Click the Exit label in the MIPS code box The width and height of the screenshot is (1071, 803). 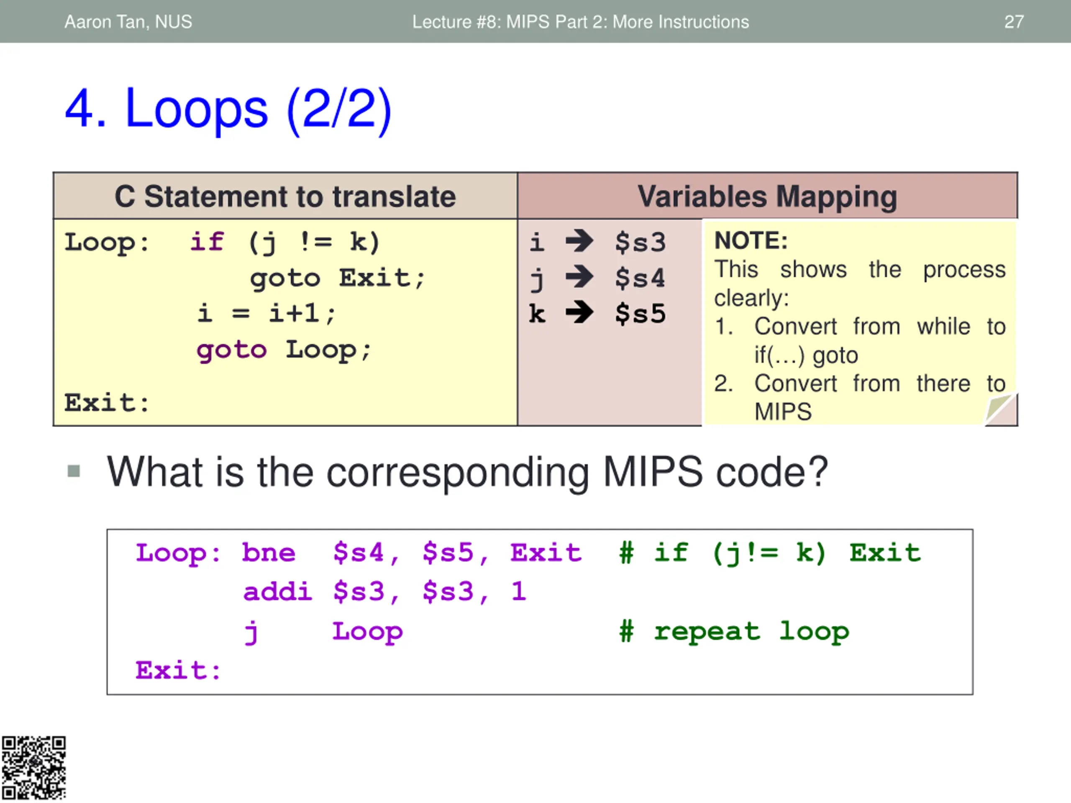(x=178, y=670)
